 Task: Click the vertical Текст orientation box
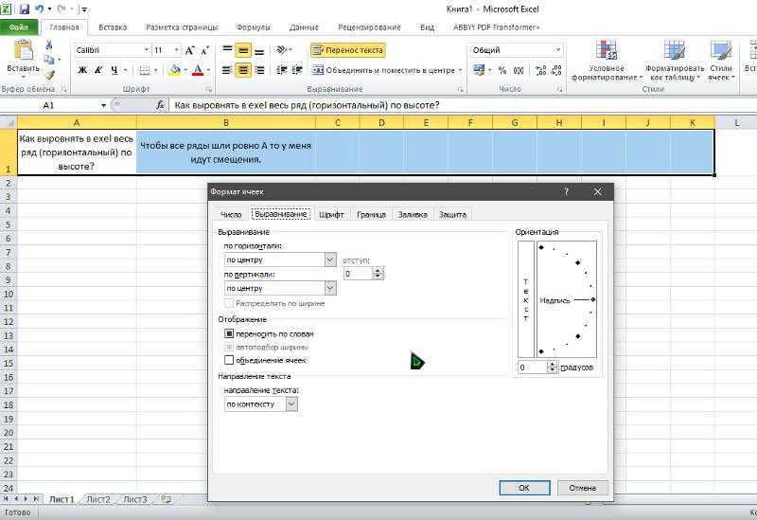click(x=526, y=299)
